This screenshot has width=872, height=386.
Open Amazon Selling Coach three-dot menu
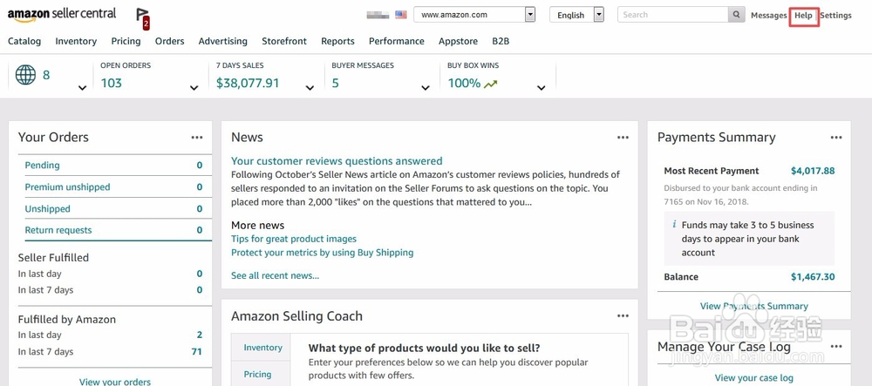point(623,316)
